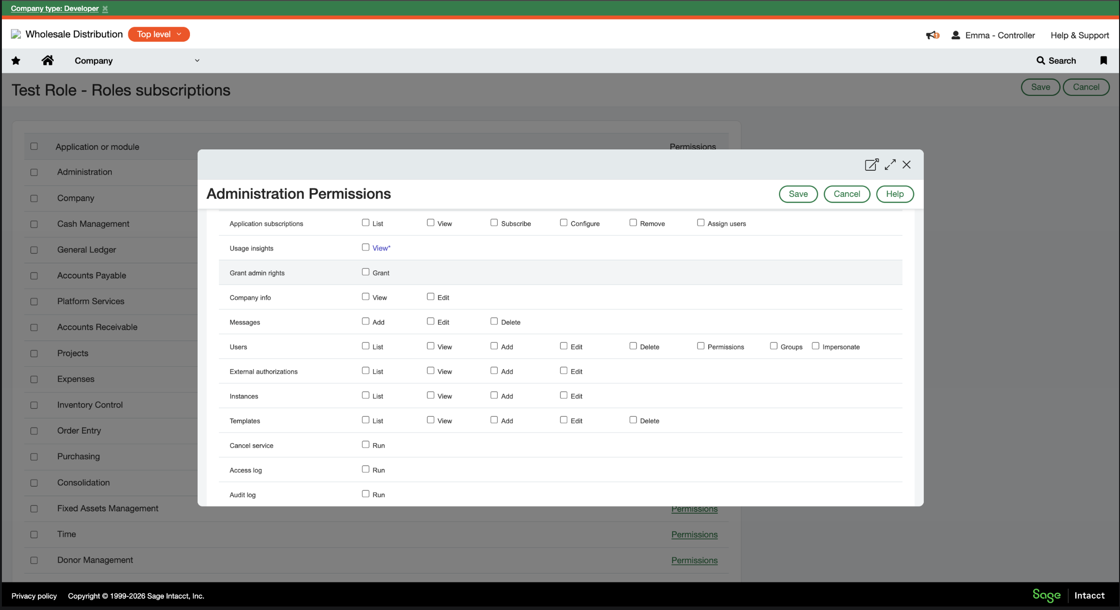1120x610 pixels.
Task: Click the bookmark icon next to Search
Action: 1103,60
